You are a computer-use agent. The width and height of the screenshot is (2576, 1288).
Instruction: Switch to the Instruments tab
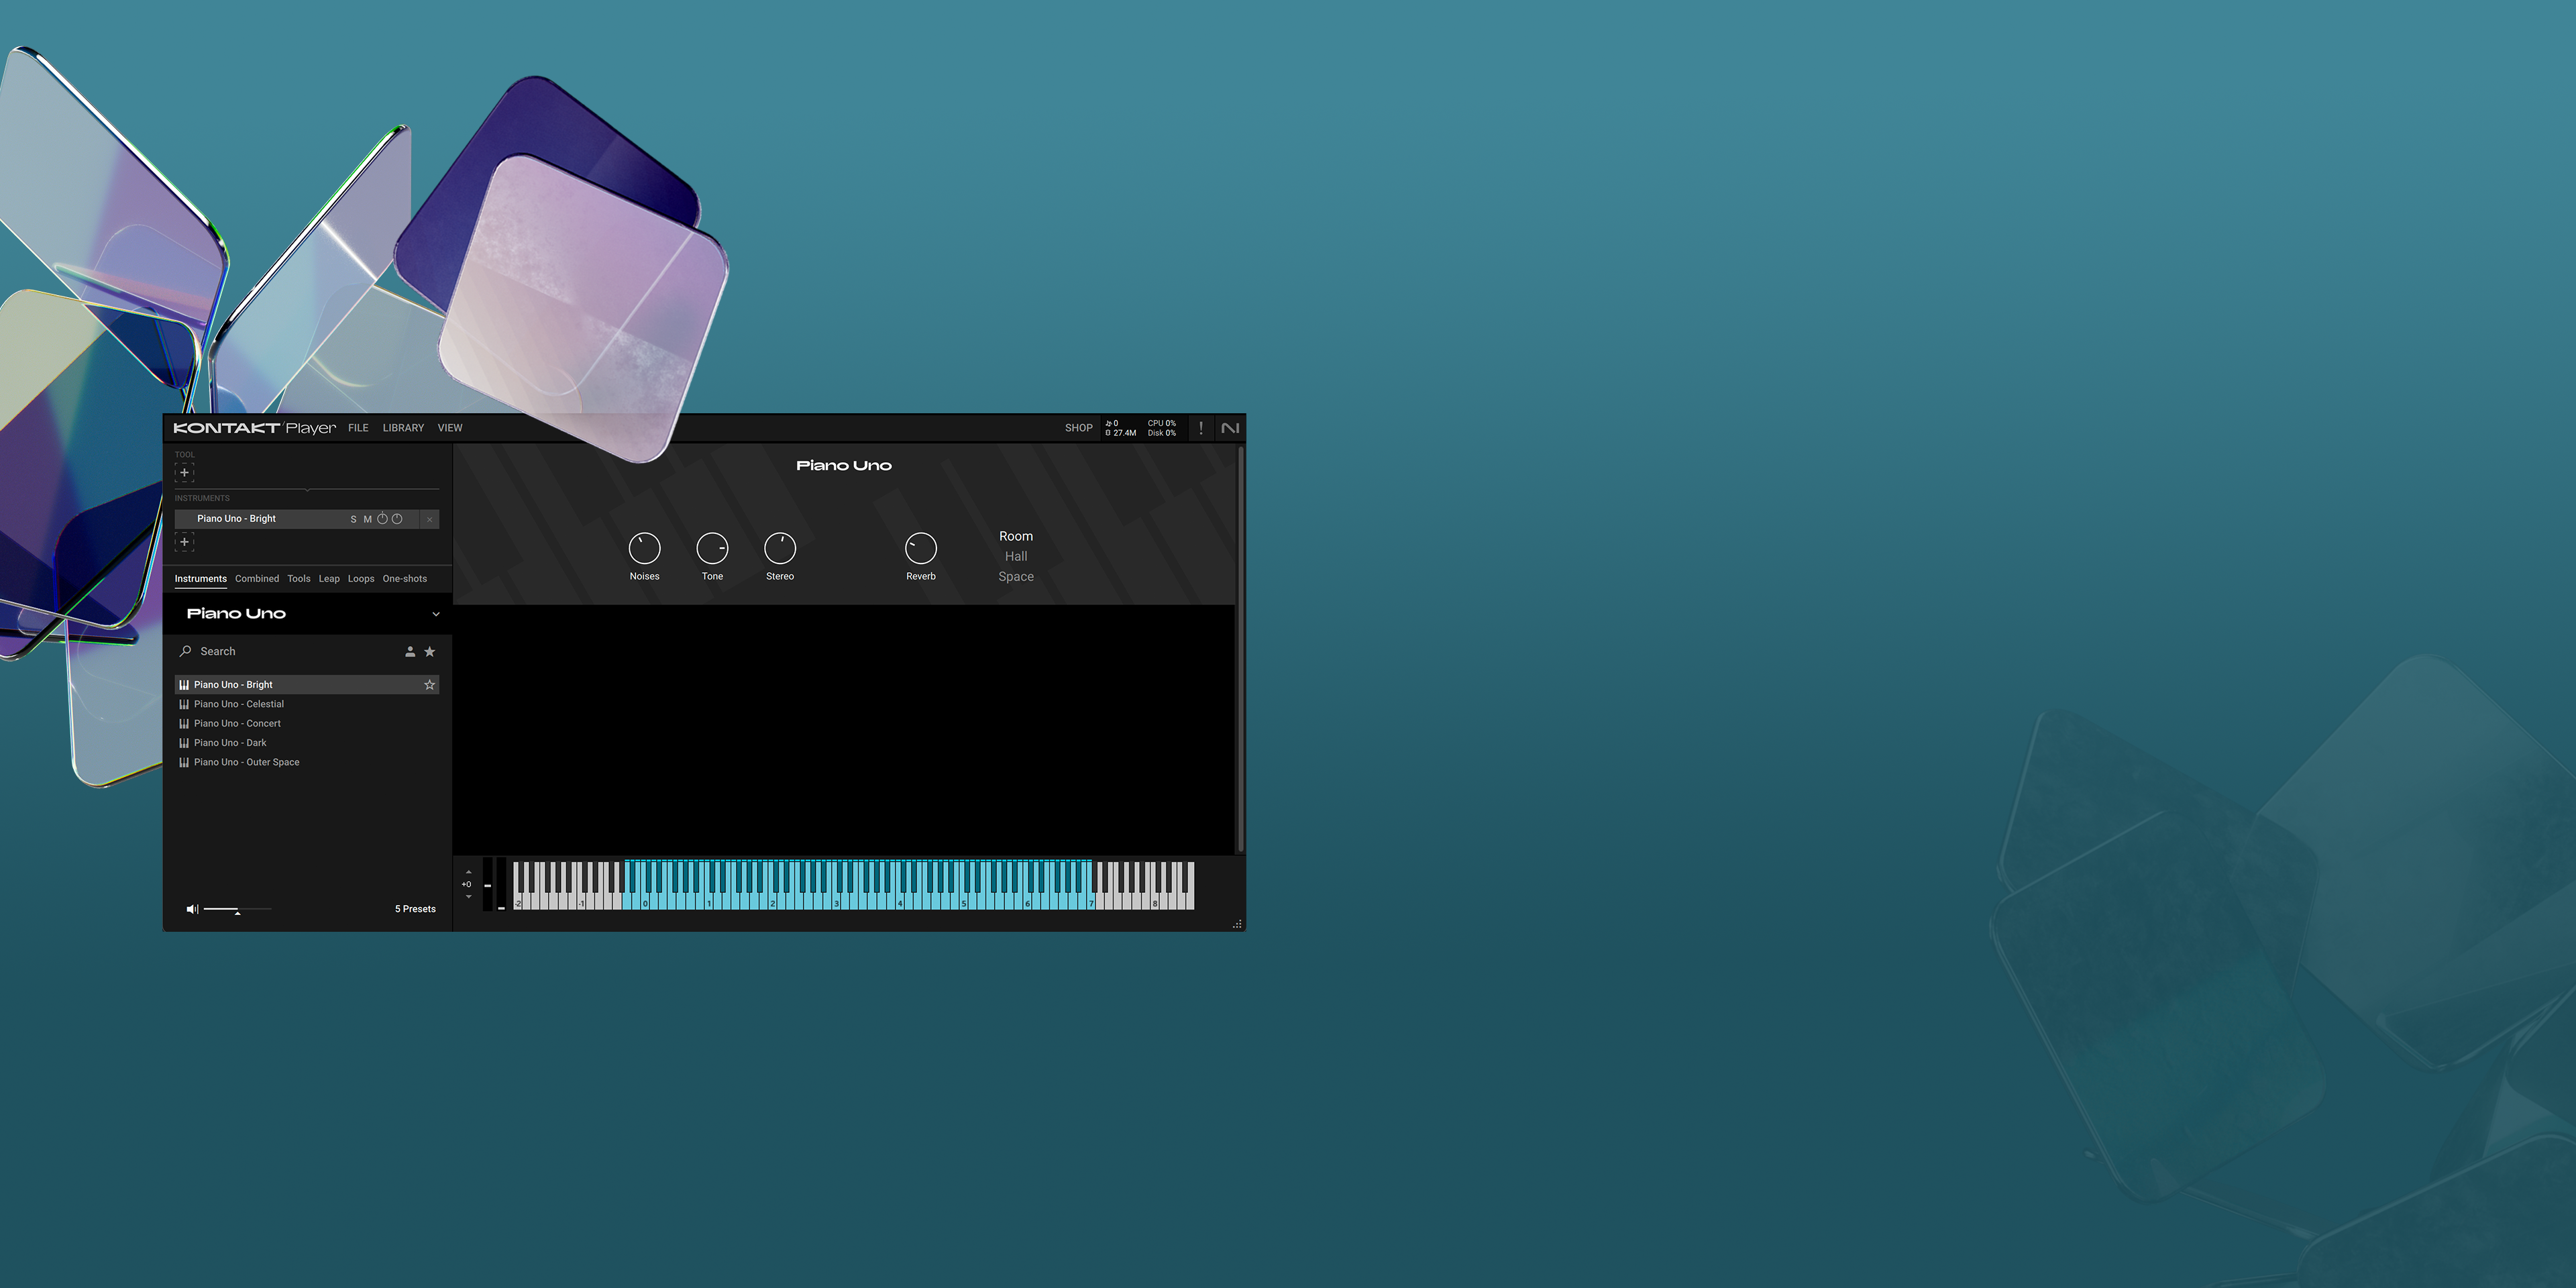pyautogui.click(x=201, y=579)
